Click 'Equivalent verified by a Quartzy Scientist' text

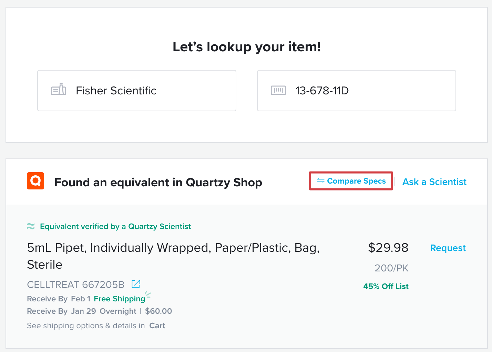coord(115,226)
